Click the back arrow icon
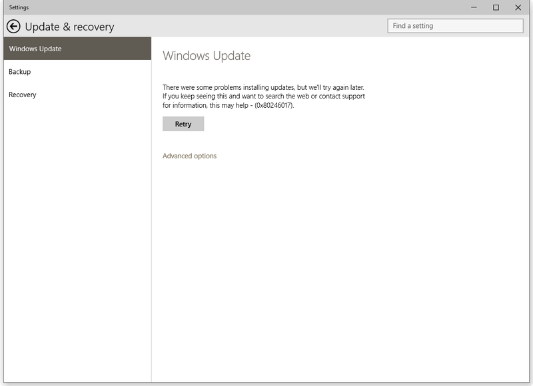 (13, 27)
